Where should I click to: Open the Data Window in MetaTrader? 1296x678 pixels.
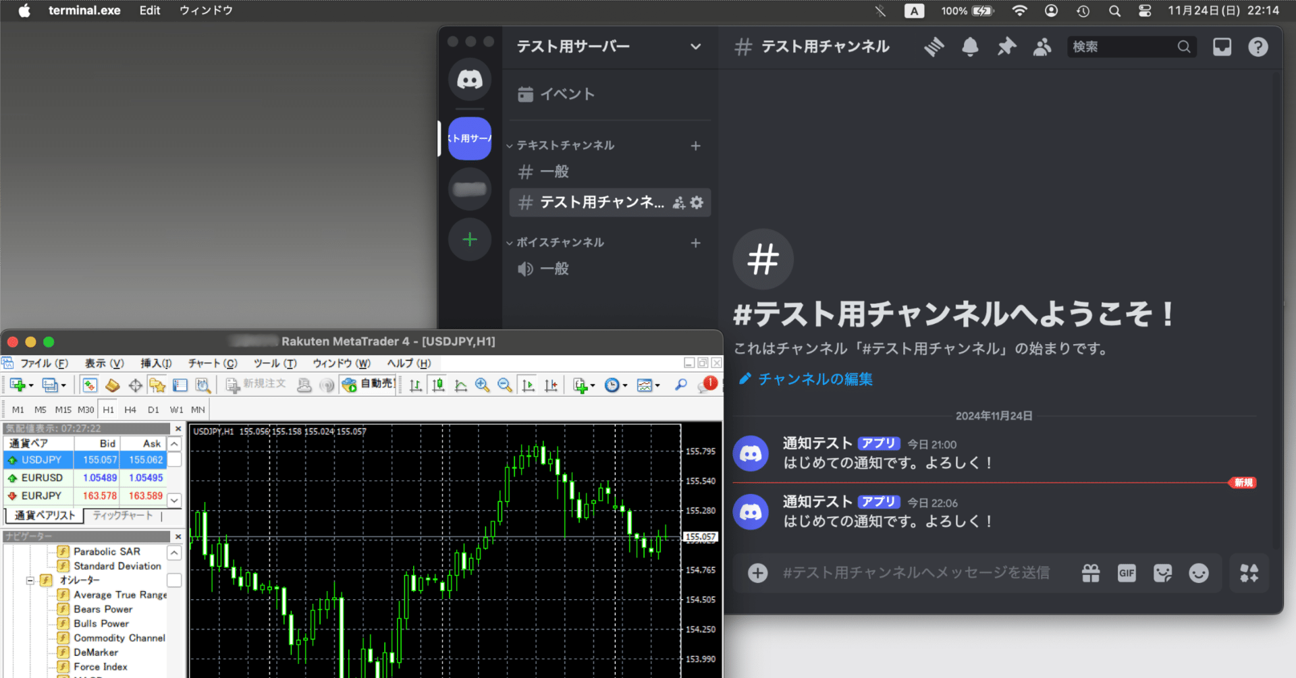179,385
